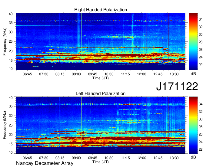This screenshot has height=167, width=206.
Task: Click the 25 MHz tick of the left-handed plot
Action: point(11,125)
